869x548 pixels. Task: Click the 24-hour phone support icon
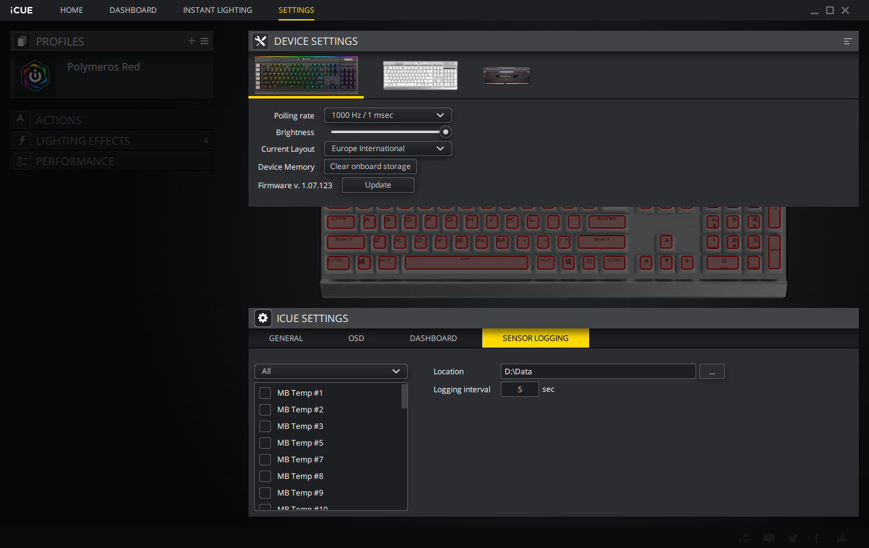[x=745, y=538]
